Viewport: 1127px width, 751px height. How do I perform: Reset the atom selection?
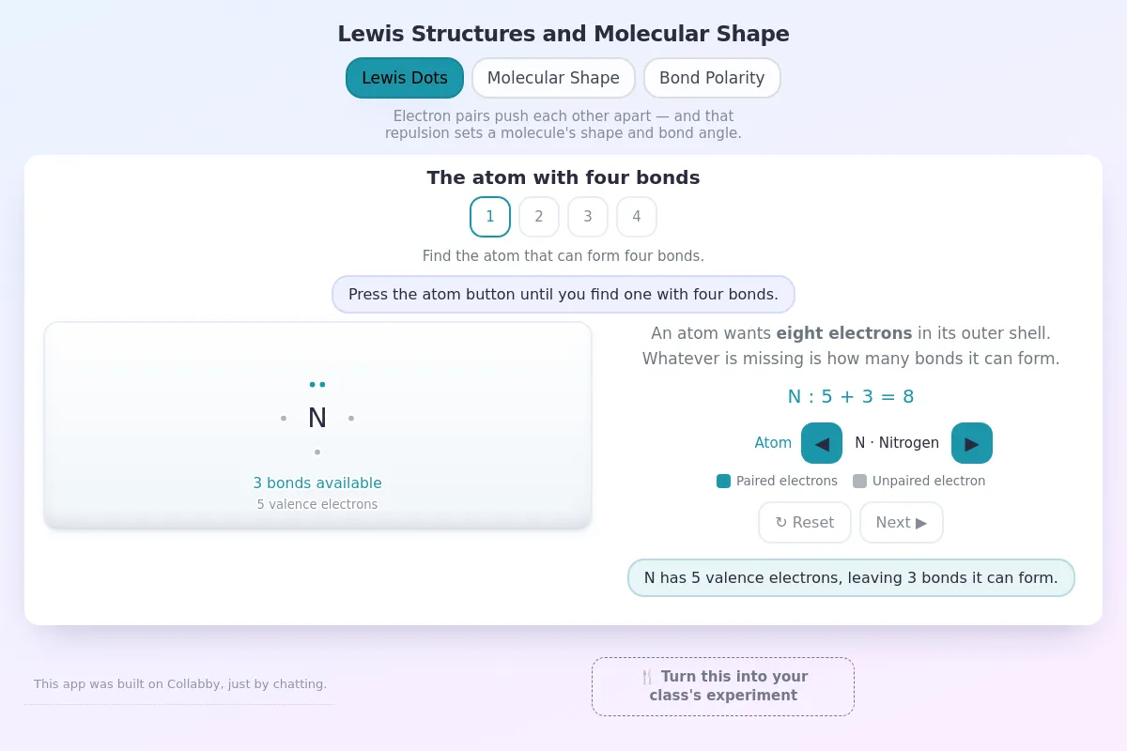tap(805, 523)
